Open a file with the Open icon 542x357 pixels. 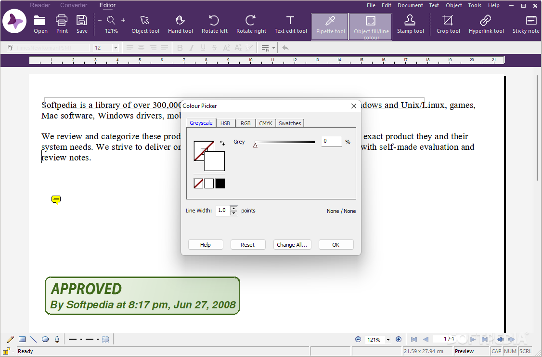pos(40,24)
